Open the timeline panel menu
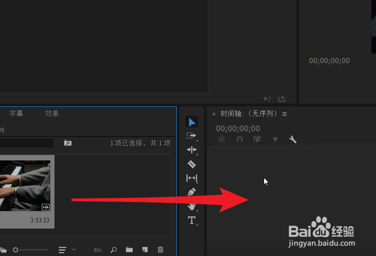 (284, 114)
